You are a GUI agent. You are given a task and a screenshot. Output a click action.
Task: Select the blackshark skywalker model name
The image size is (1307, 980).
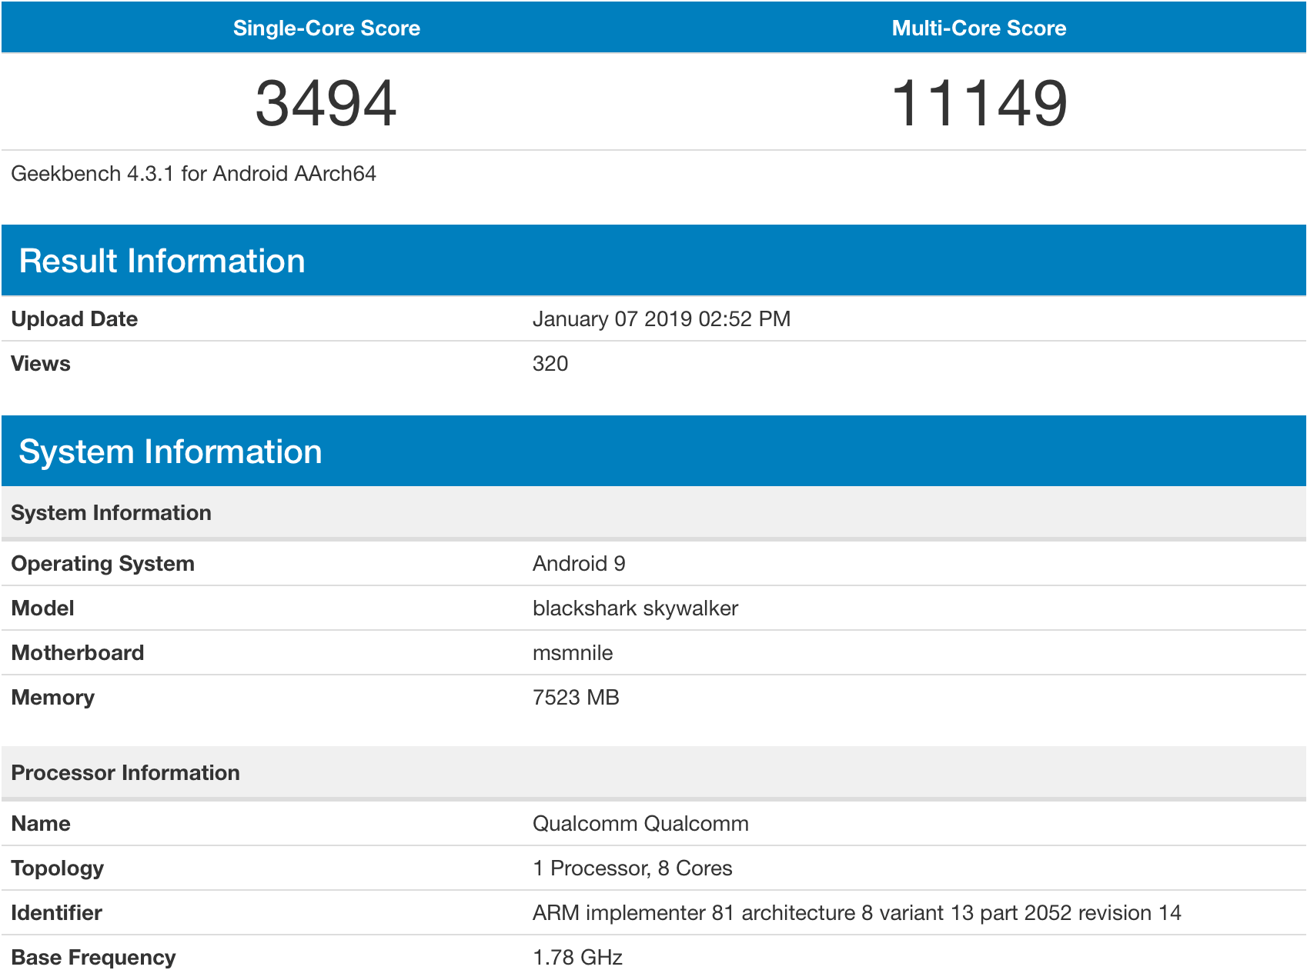(x=635, y=608)
